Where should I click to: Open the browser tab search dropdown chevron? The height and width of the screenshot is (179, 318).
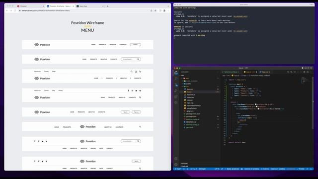(168, 6)
